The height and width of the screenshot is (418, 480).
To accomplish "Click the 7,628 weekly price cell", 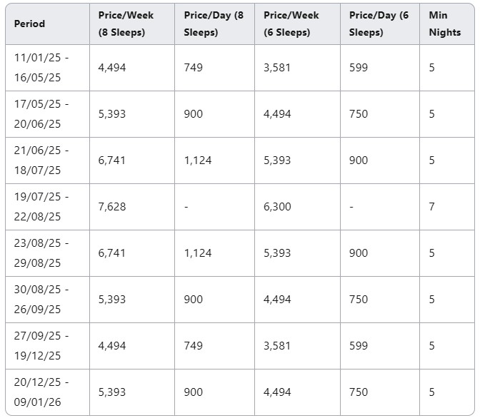I will [112, 207].
